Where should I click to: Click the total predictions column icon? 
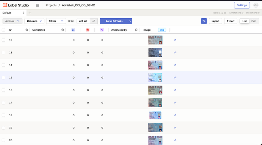pyautogui.click(x=102, y=30)
